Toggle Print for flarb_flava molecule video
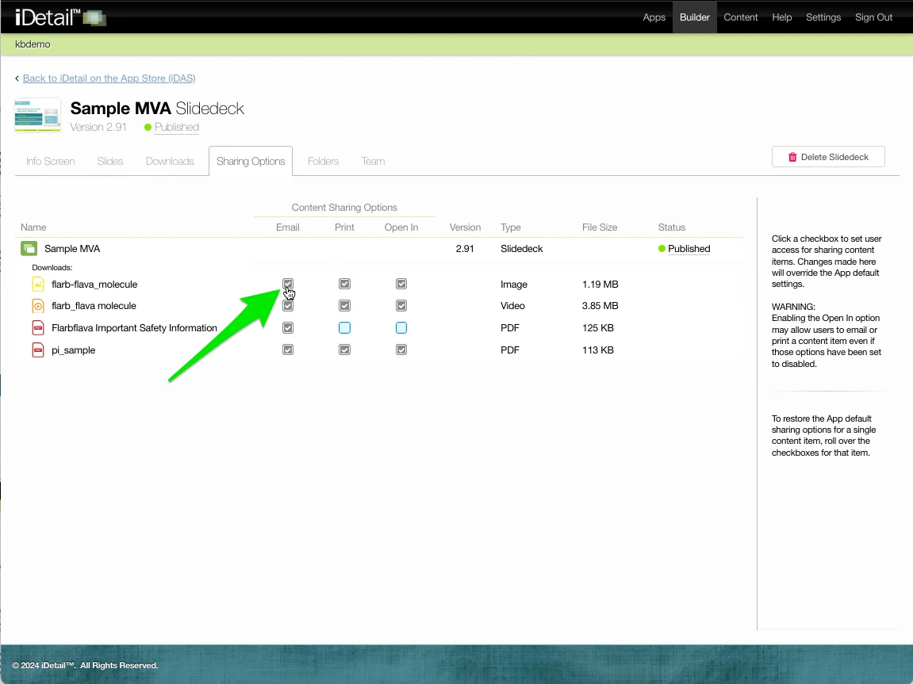913x684 pixels. (x=344, y=306)
